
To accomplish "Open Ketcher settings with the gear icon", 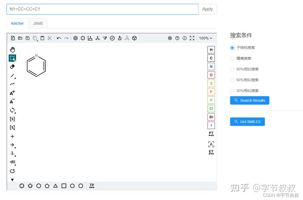I will point(170,38).
